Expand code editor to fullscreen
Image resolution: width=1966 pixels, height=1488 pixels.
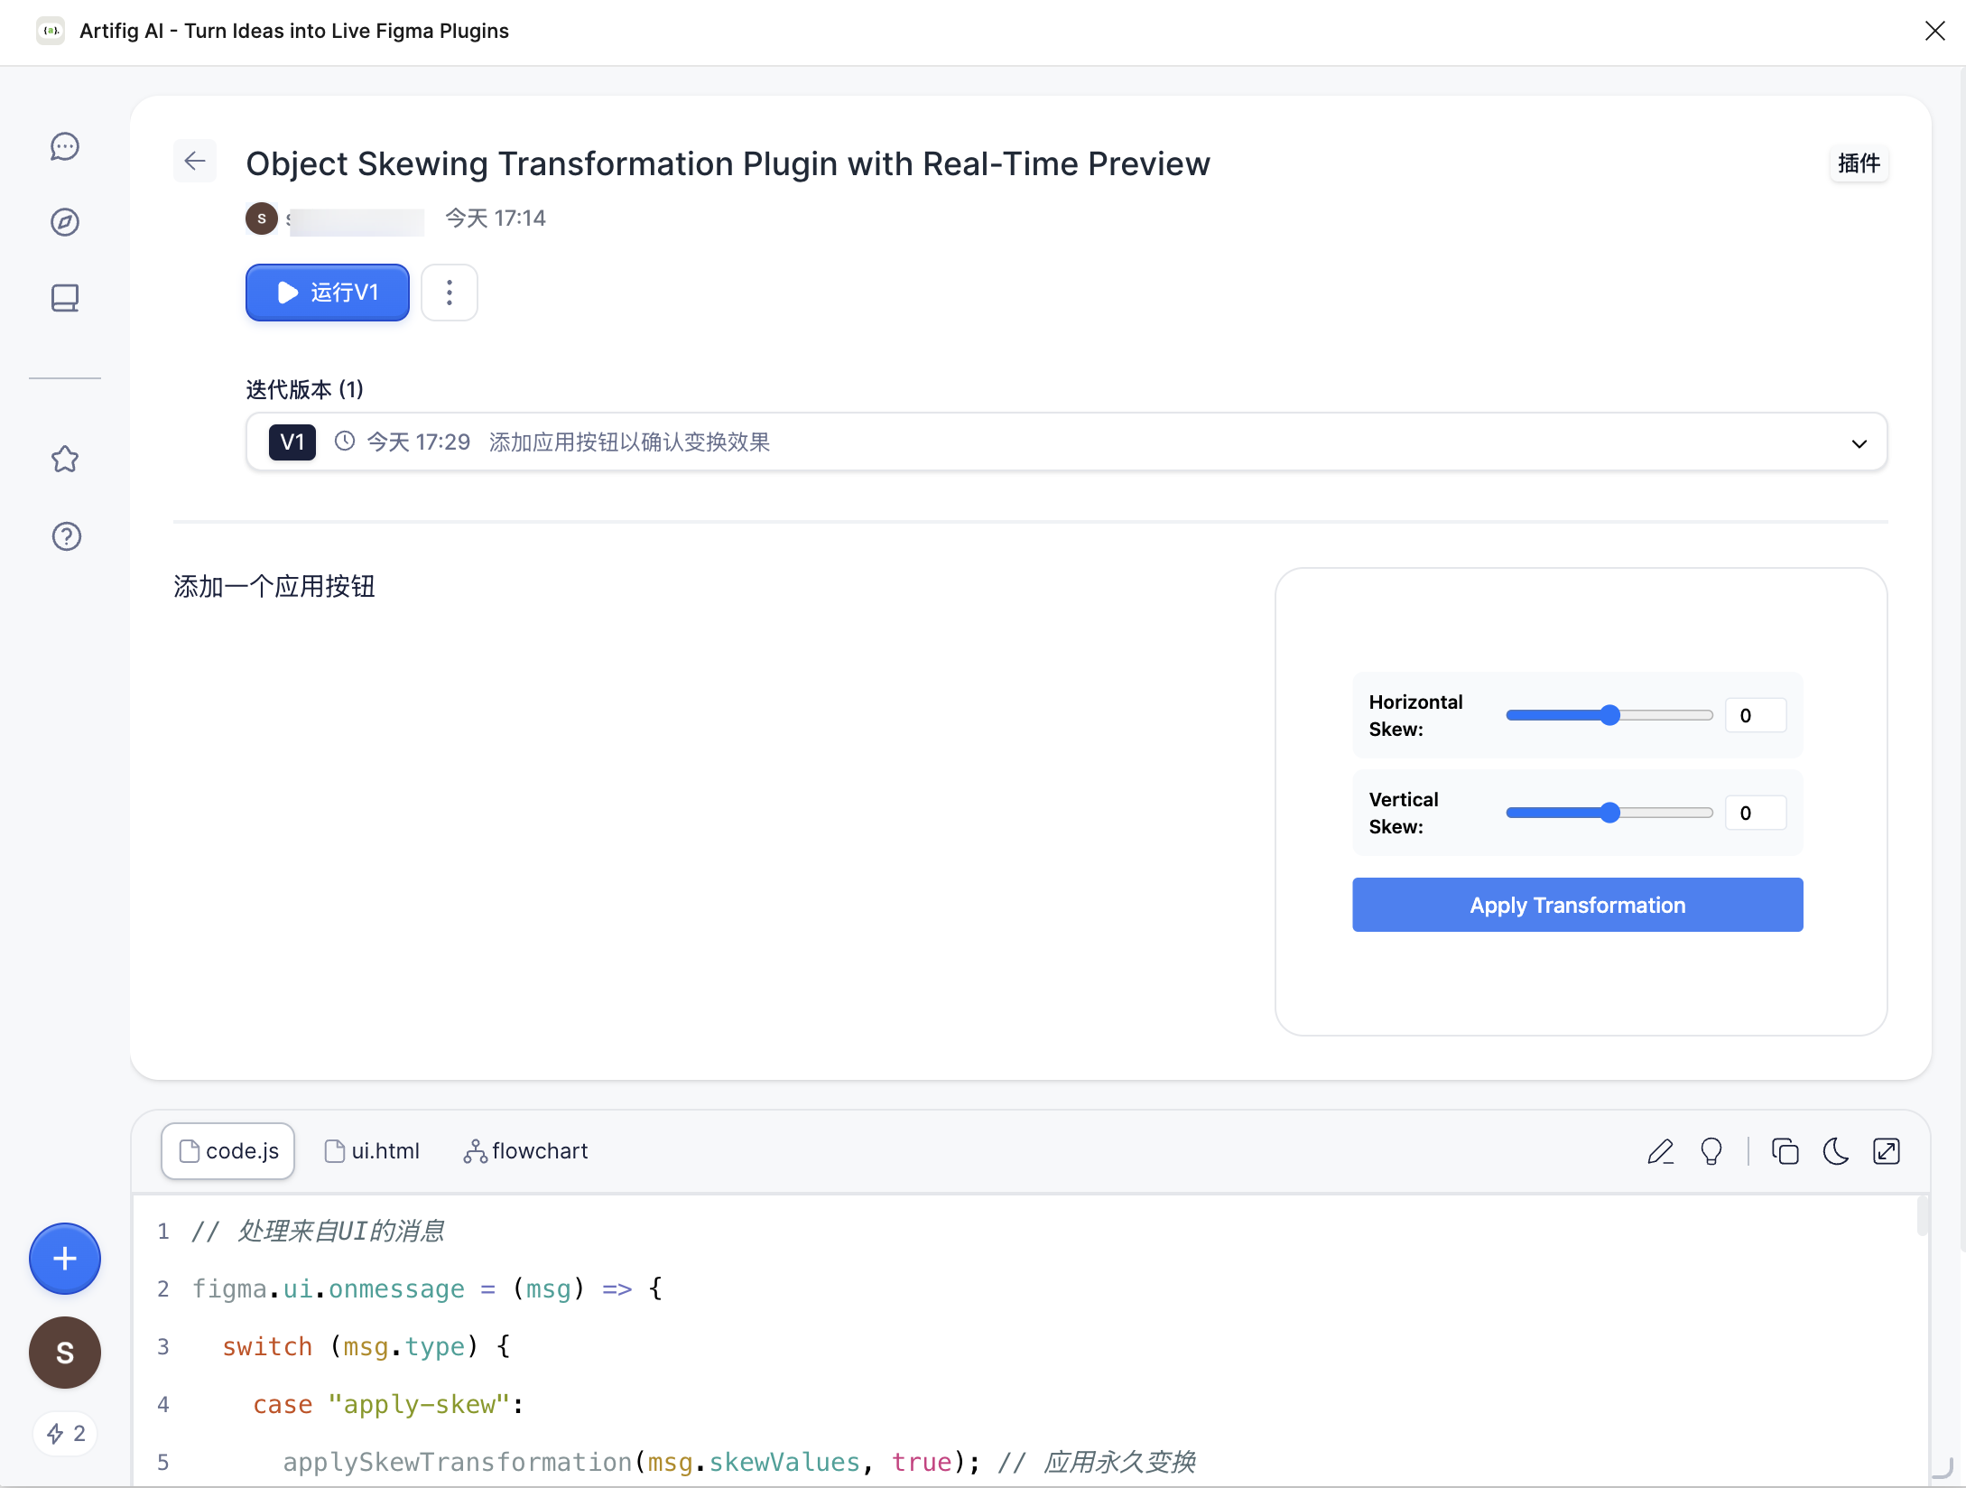pos(1887,1151)
